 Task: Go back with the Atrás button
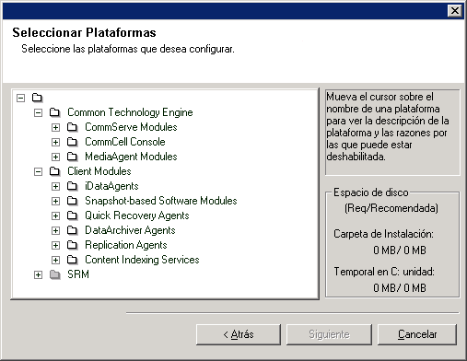pyautogui.click(x=239, y=334)
